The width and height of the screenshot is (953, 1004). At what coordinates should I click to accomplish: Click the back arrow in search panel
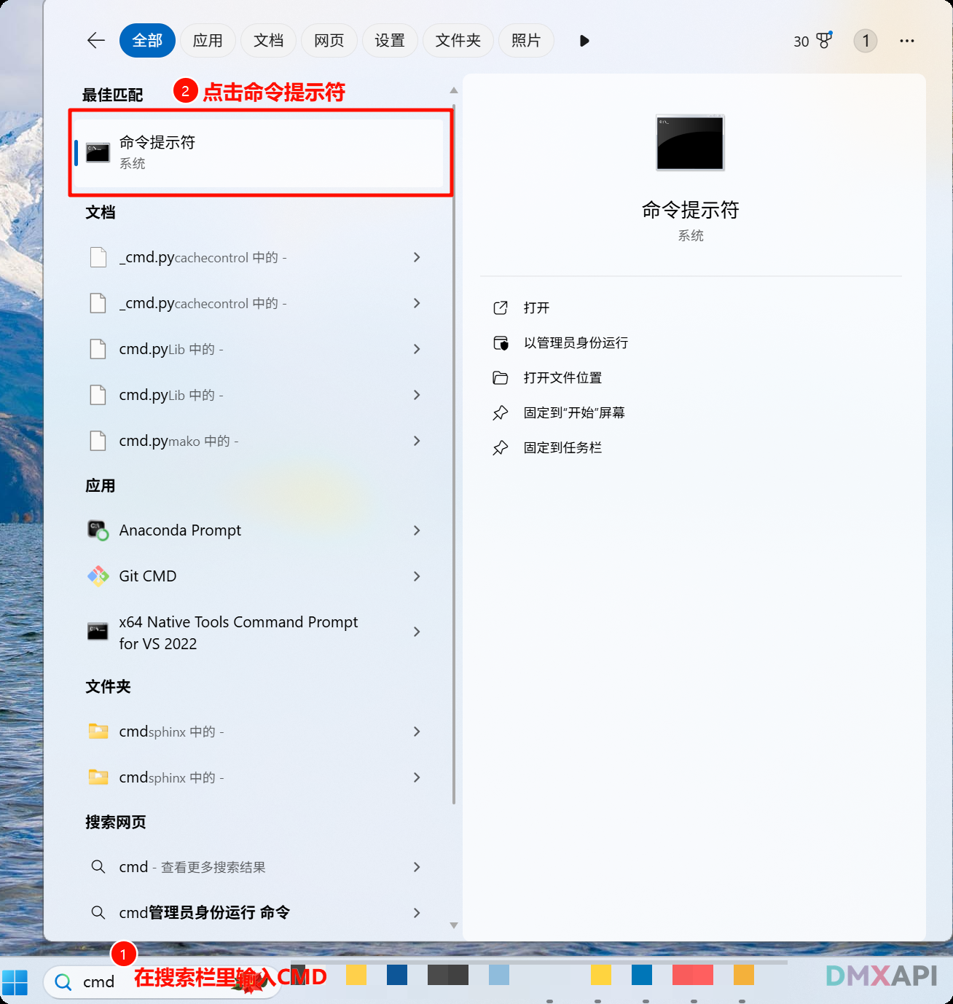tap(96, 41)
